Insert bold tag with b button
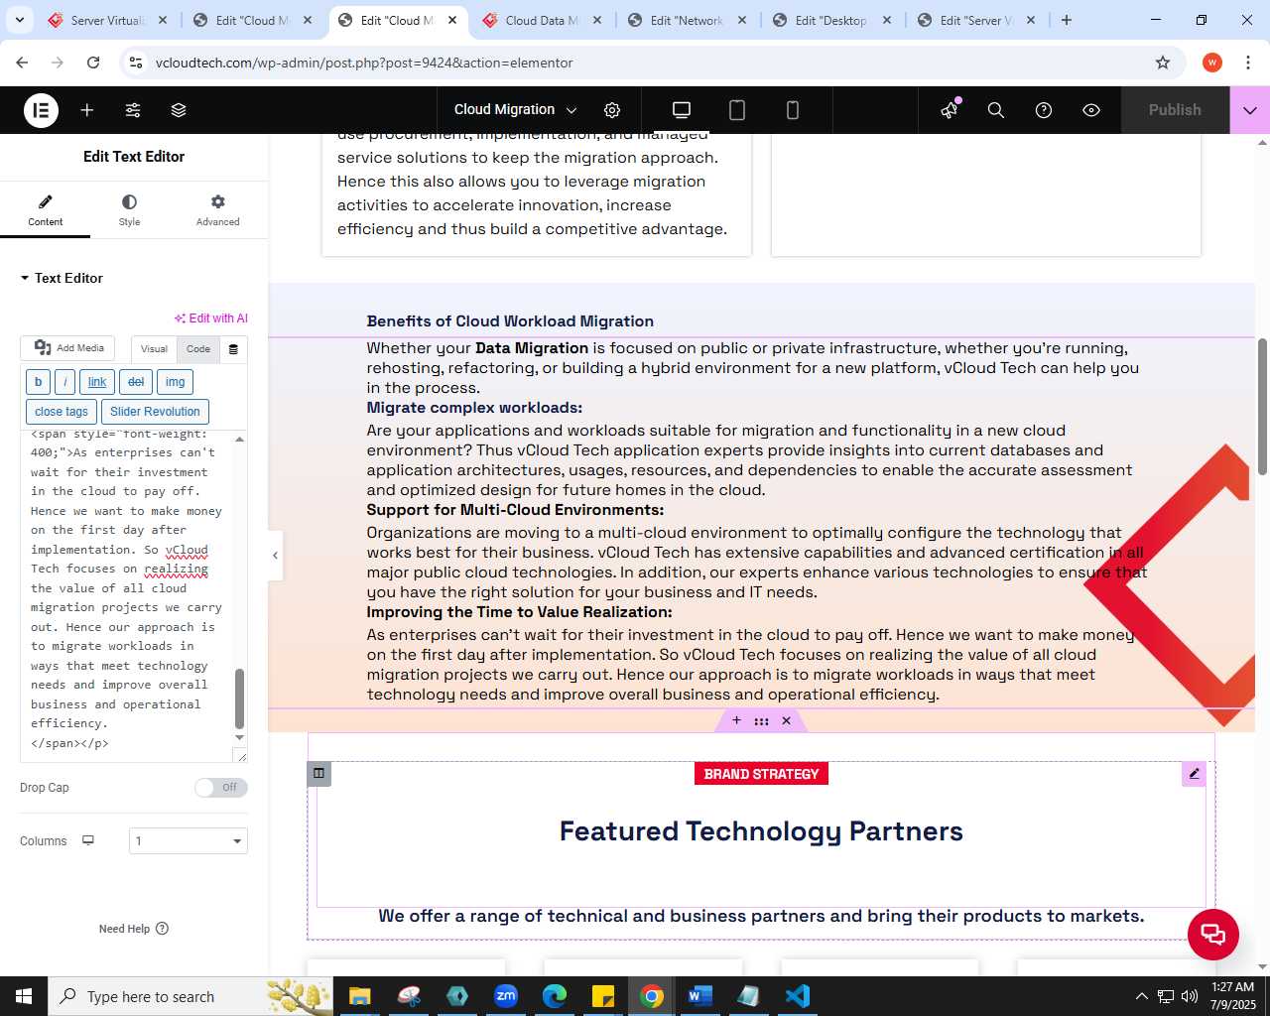This screenshot has height=1016, width=1270. tap(38, 382)
